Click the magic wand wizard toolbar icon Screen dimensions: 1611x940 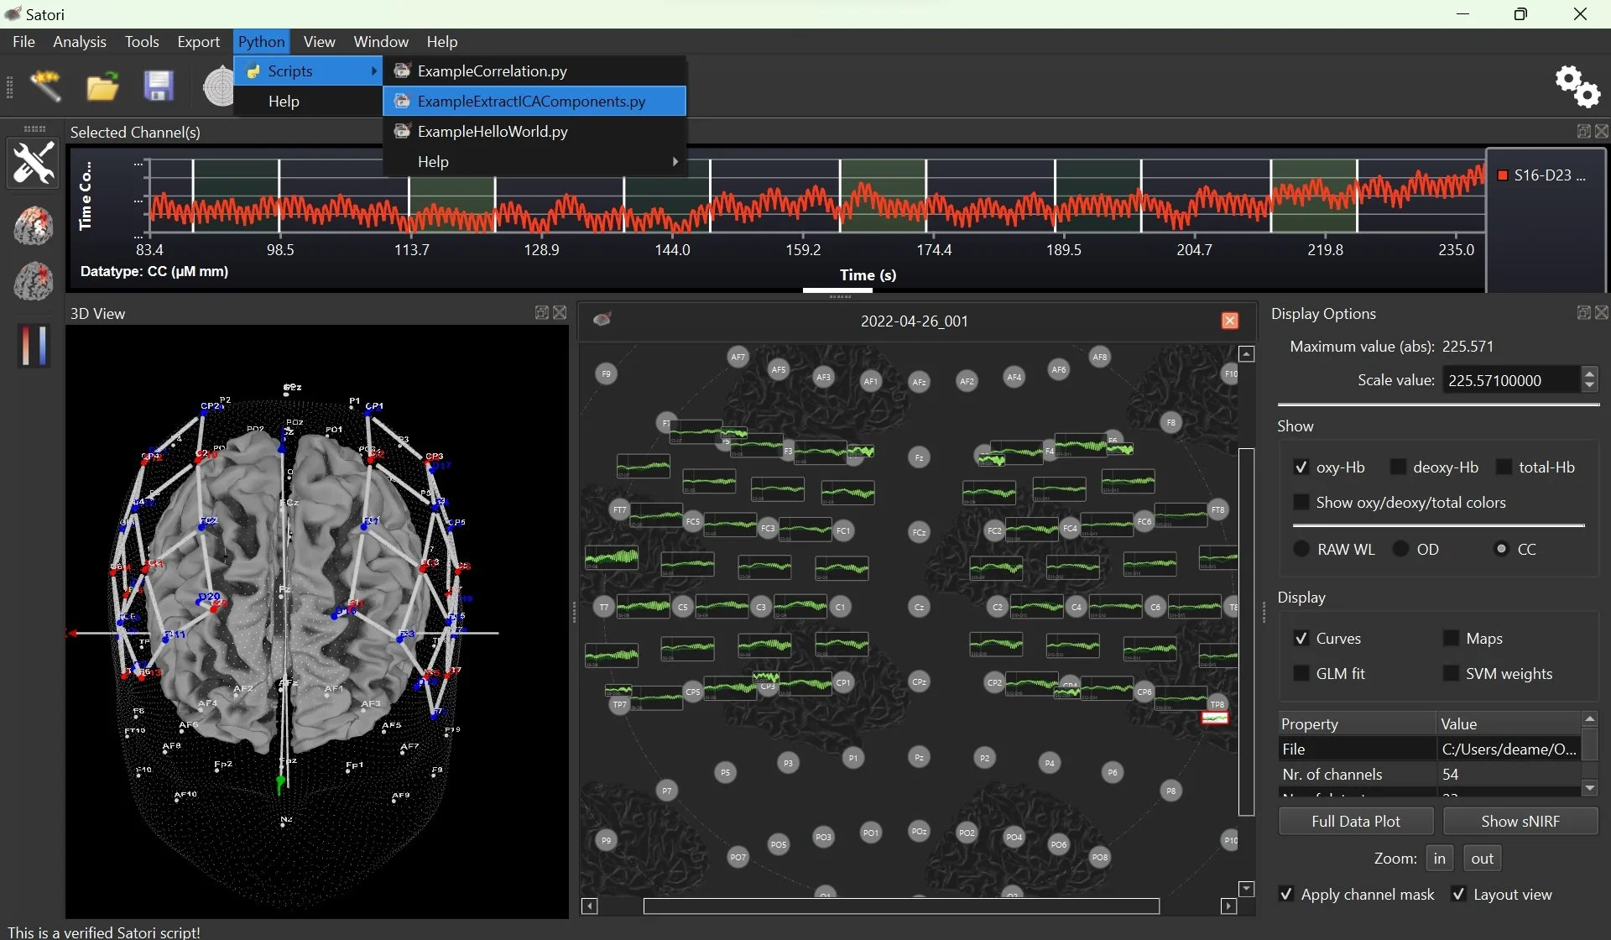[45, 86]
